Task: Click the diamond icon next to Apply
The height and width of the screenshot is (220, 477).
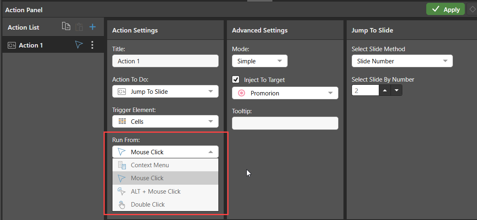Action: [x=473, y=9]
